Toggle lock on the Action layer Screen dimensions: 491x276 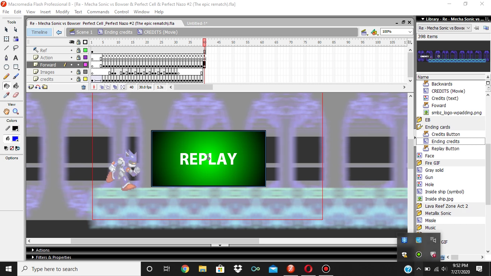[78, 57]
